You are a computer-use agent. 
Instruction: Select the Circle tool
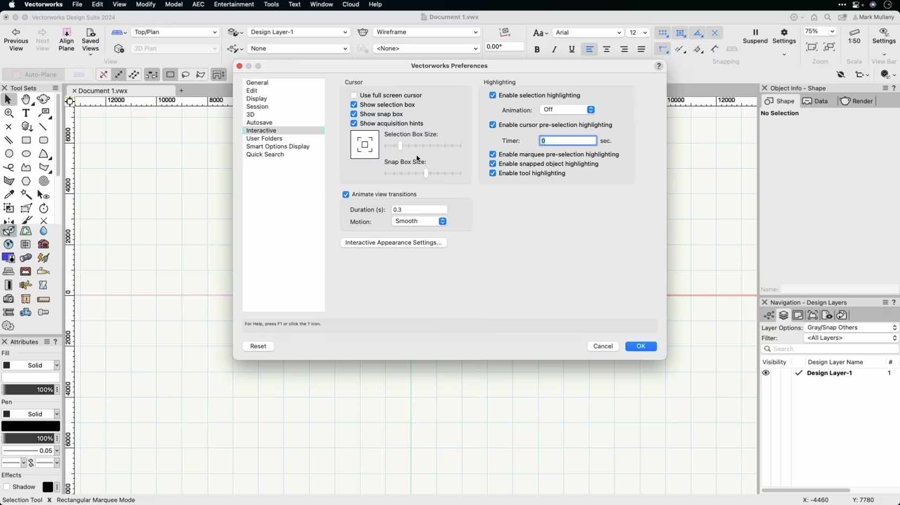coord(9,154)
